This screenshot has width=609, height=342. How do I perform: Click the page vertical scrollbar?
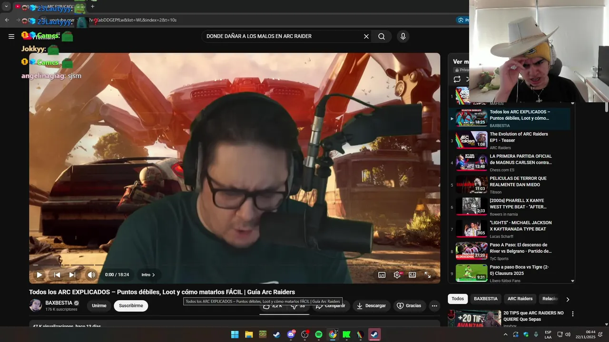(x=607, y=107)
